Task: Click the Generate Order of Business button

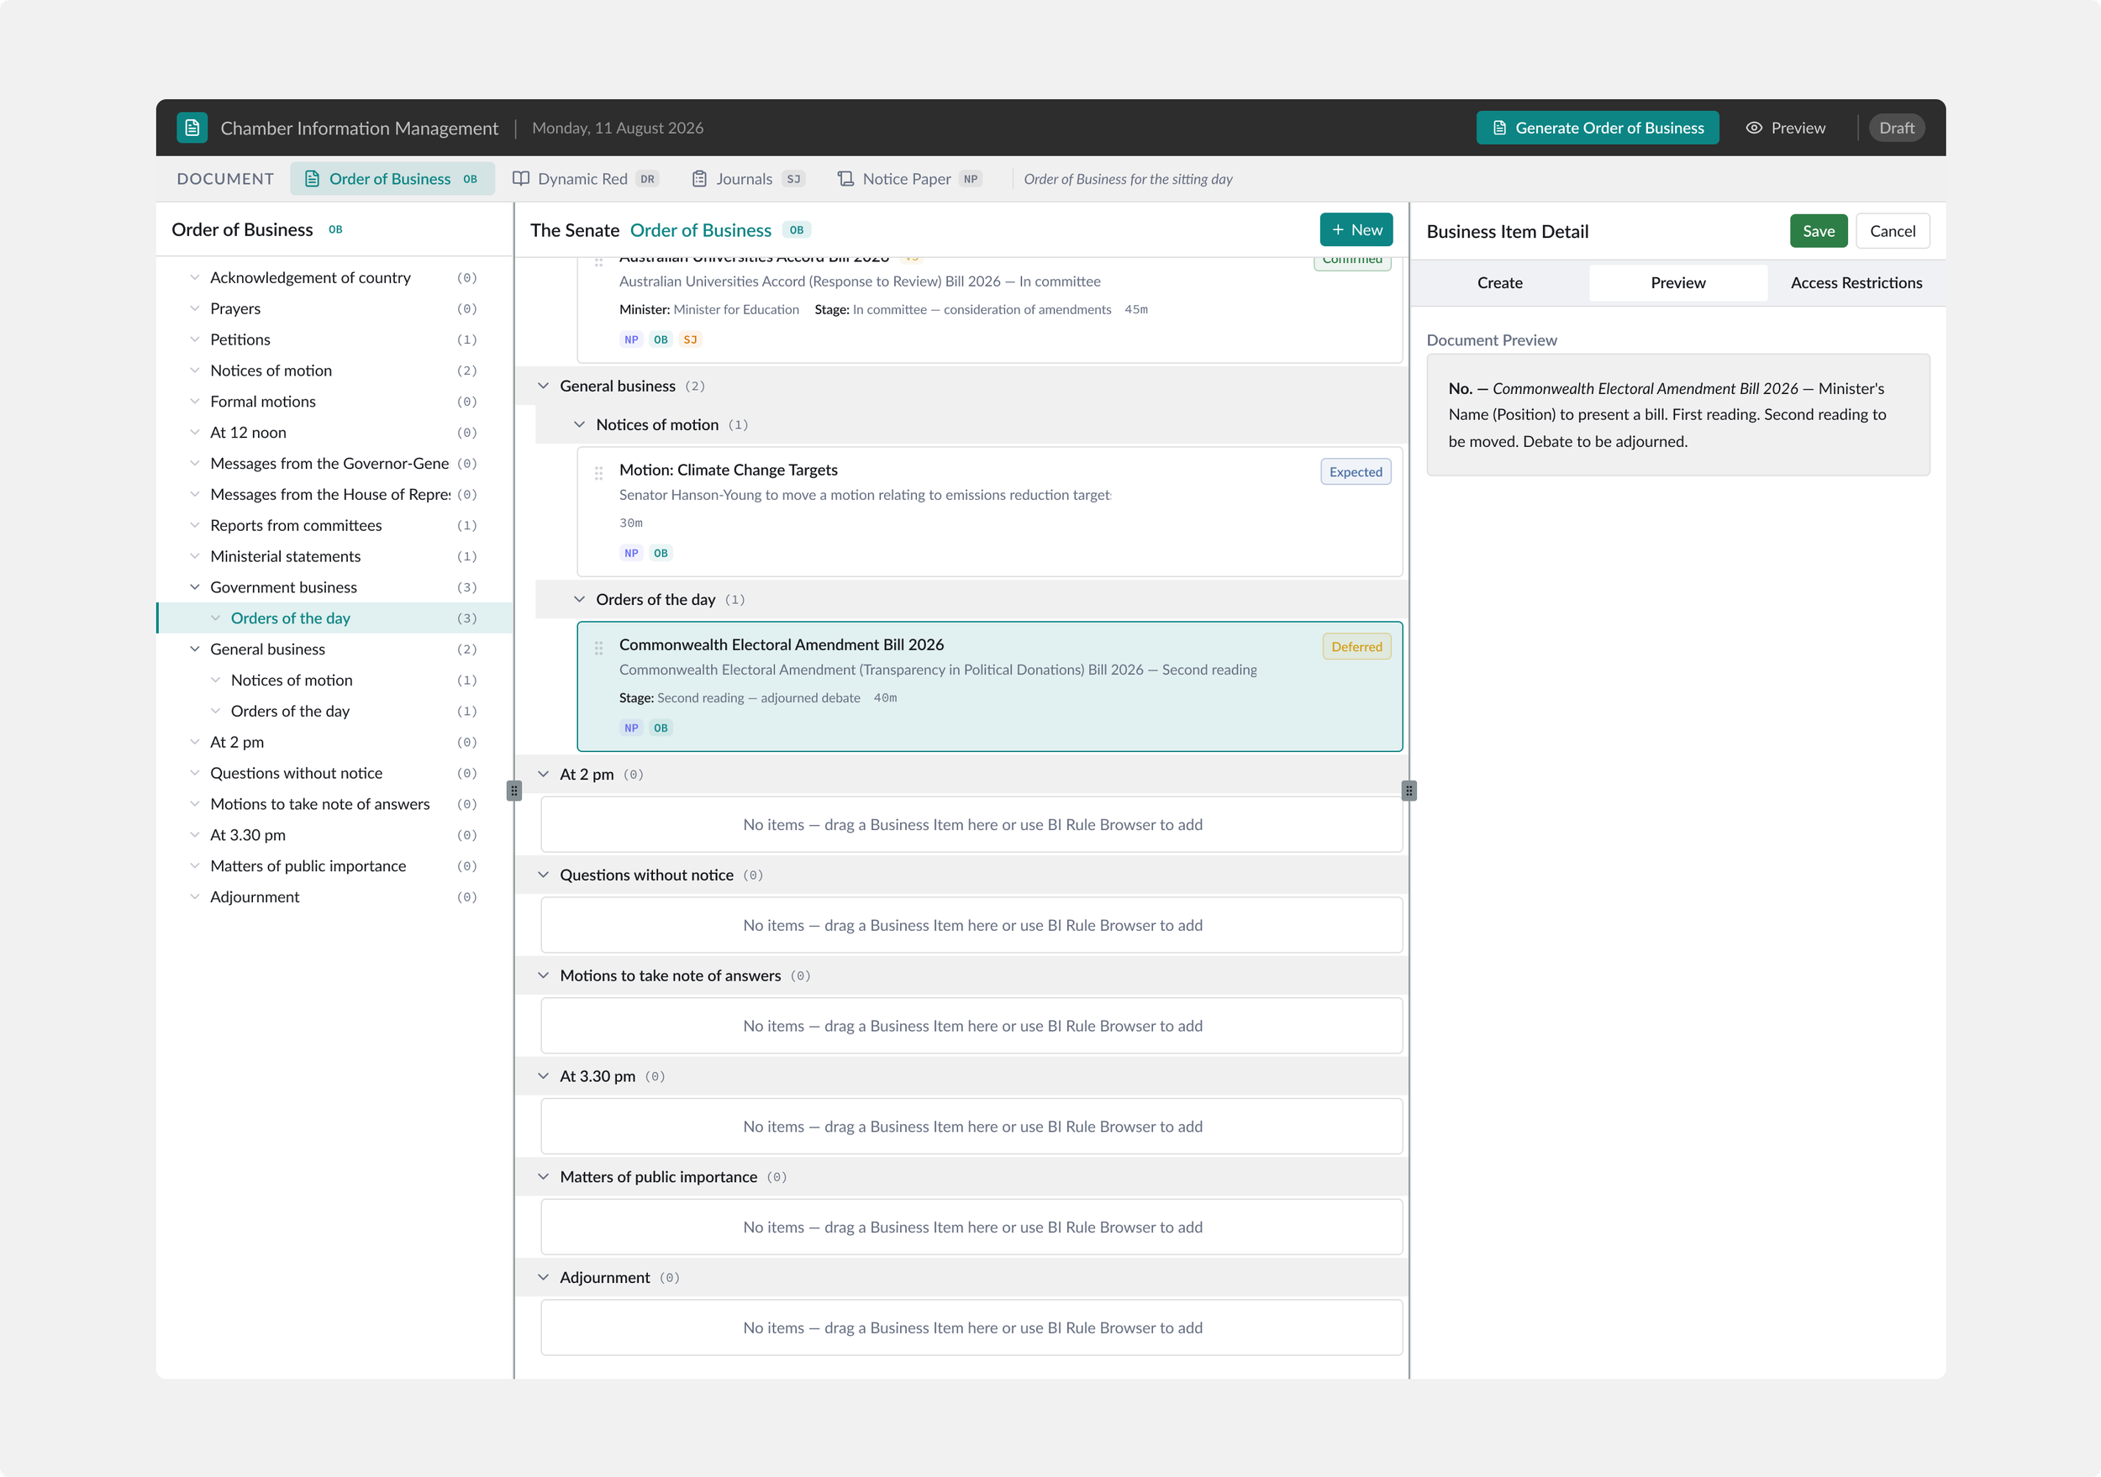Action: tap(1598, 128)
